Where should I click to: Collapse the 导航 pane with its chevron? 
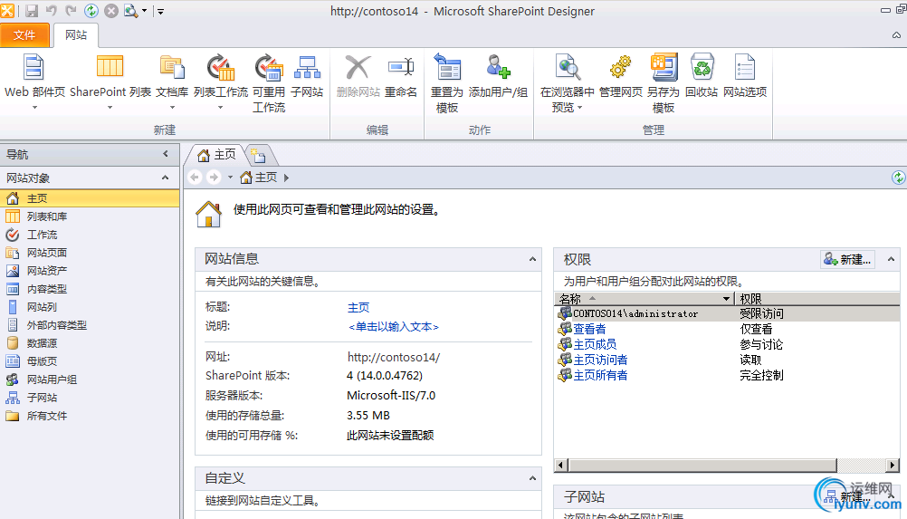click(x=166, y=154)
